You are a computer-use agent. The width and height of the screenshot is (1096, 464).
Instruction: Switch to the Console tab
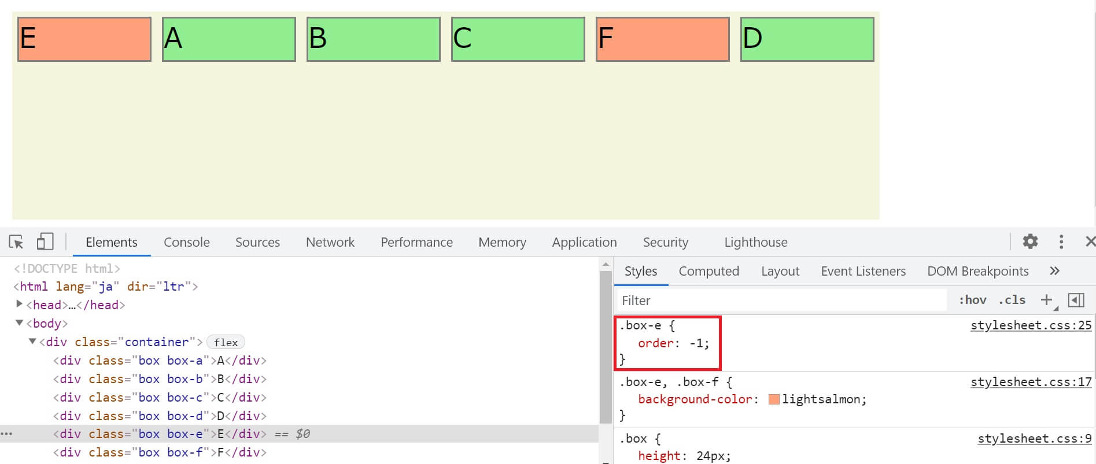[186, 242]
